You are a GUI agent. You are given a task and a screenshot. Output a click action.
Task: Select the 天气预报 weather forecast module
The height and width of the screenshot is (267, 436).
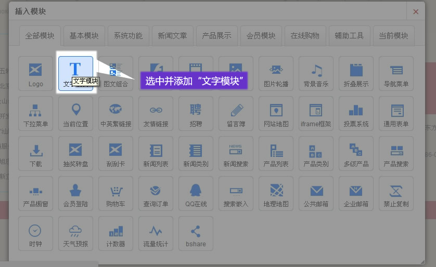point(75,233)
